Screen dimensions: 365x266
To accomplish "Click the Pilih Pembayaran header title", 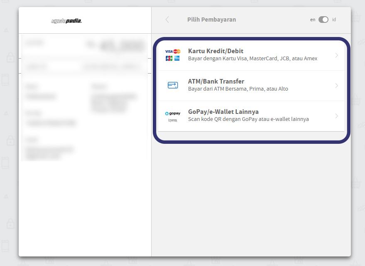I will [211, 20].
